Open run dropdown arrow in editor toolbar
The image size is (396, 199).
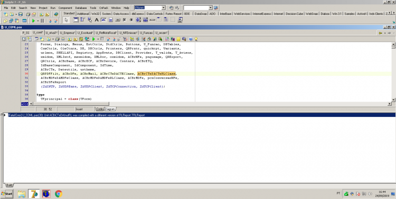(x=98, y=39)
